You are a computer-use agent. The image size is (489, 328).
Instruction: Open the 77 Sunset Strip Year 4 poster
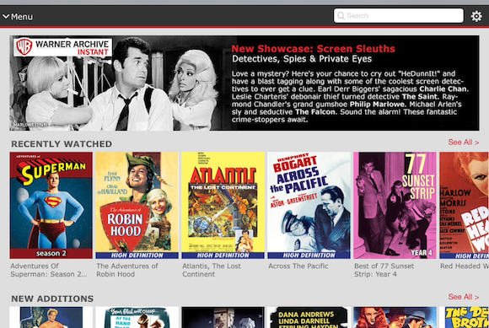point(395,205)
